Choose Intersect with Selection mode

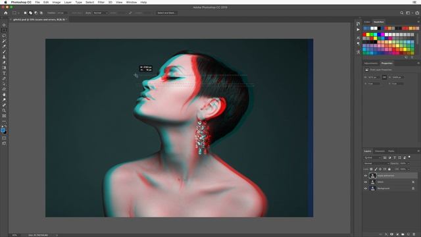[x=41, y=13]
